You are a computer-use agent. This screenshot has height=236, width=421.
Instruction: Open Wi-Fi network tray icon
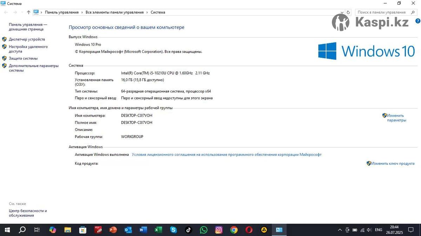[362, 230]
